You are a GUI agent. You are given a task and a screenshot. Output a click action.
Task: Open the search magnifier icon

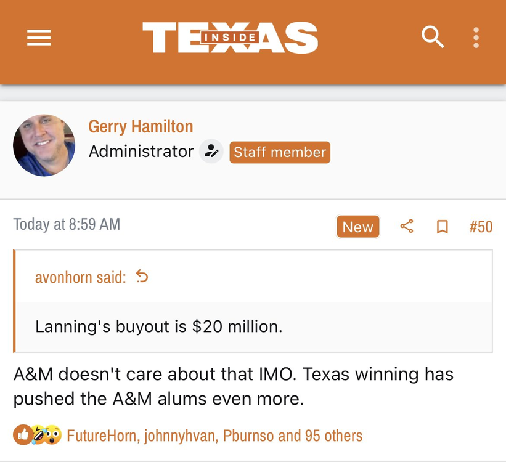click(433, 38)
